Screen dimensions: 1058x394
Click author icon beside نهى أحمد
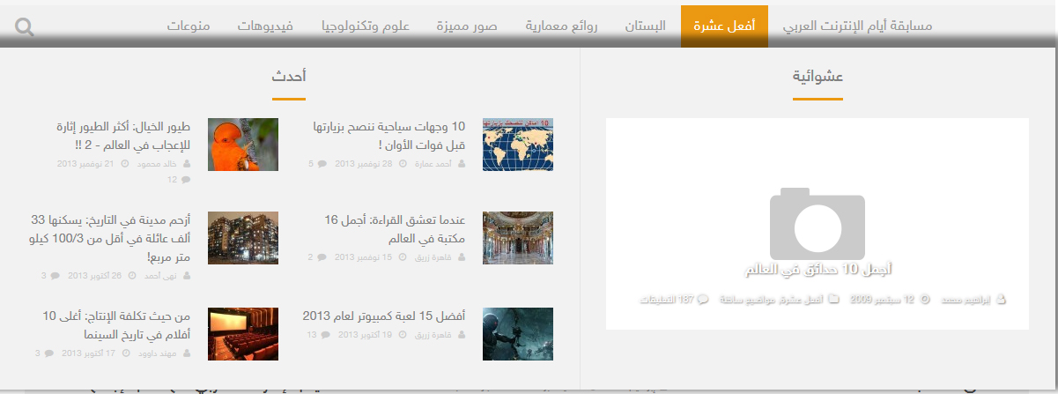click(x=186, y=276)
